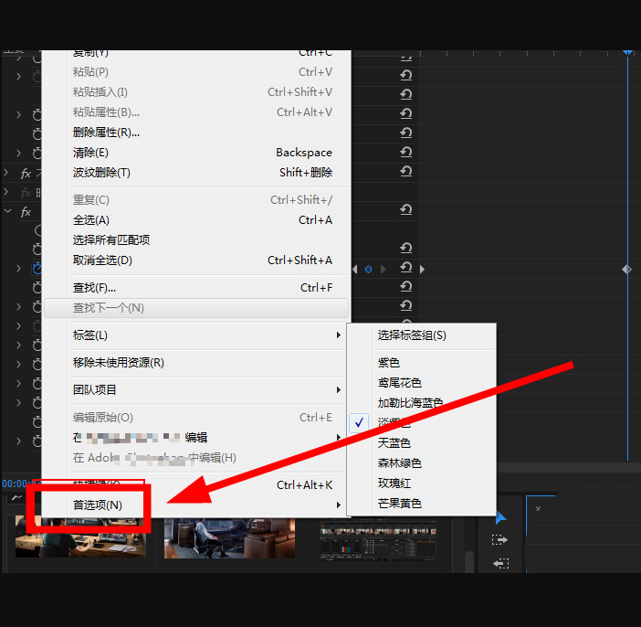Screen dimensions: 641x627
Task: Toggle the active blue stopwatch animation icon
Action: (x=37, y=269)
